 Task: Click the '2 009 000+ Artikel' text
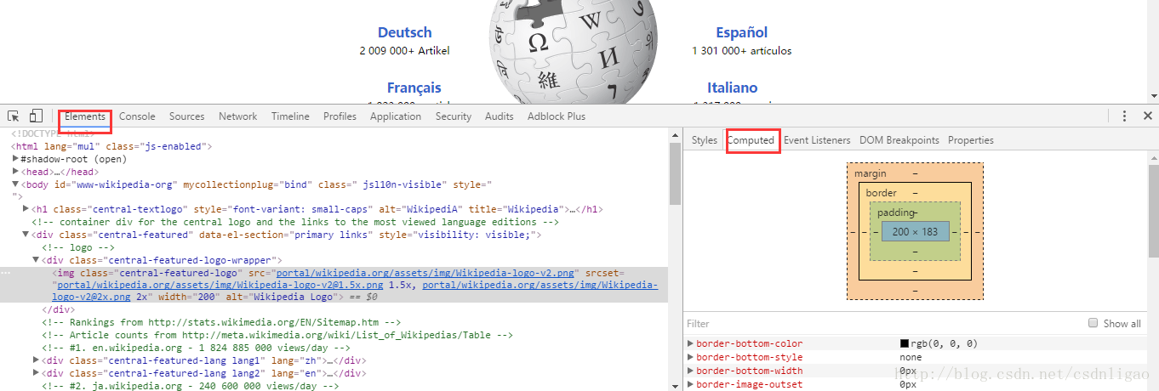[x=405, y=51]
